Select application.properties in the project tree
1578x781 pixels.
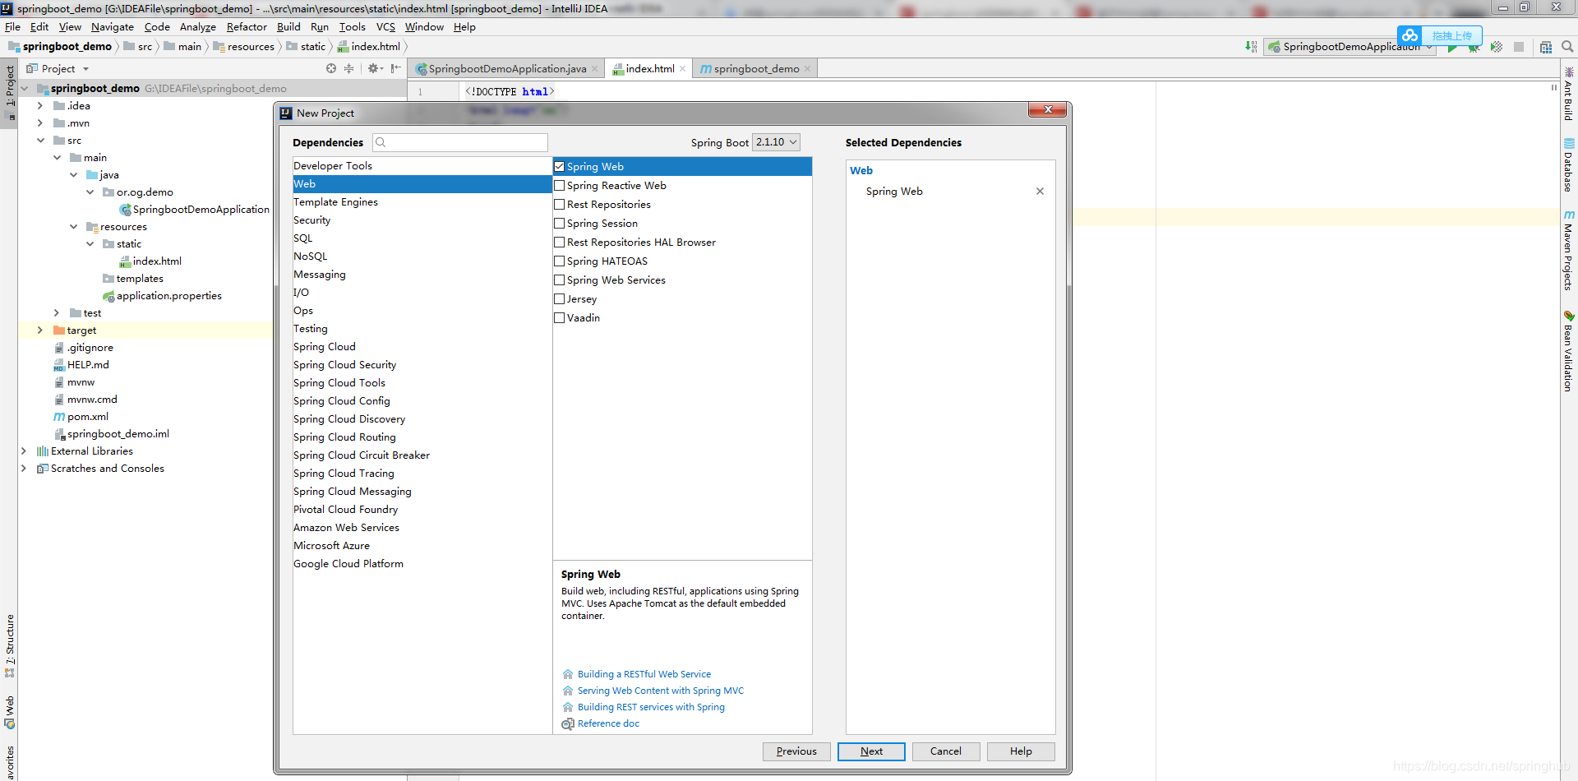click(168, 296)
